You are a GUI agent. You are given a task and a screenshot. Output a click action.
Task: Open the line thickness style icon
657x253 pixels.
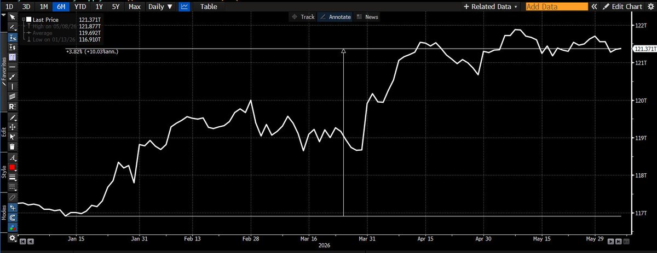pyautogui.click(x=13, y=176)
